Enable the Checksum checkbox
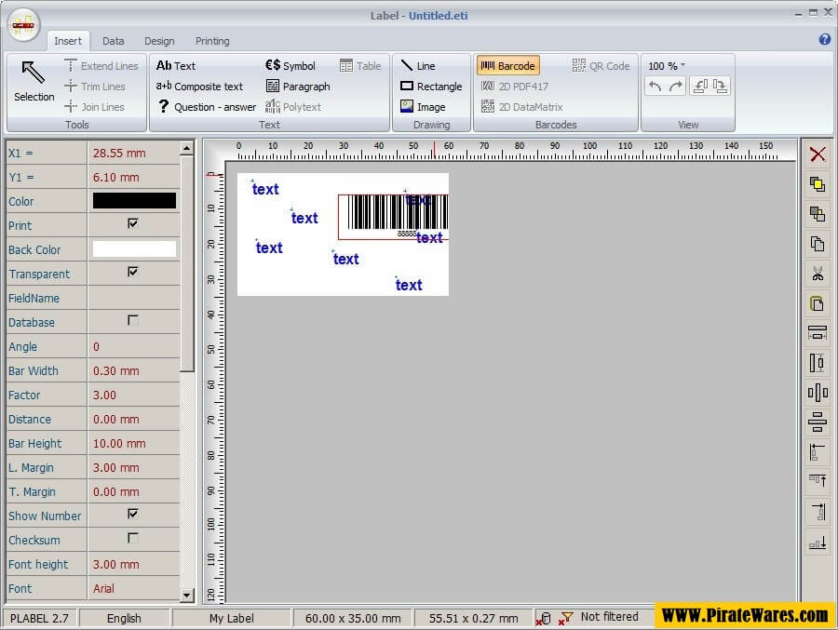Image resolution: width=838 pixels, height=630 pixels. pos(133,539)
